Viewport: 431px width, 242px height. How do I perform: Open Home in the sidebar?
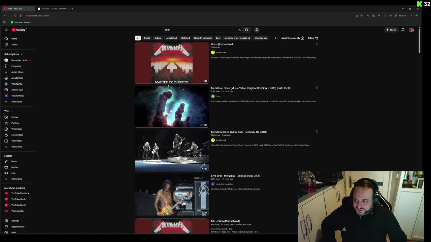click(x=18, y=39)
